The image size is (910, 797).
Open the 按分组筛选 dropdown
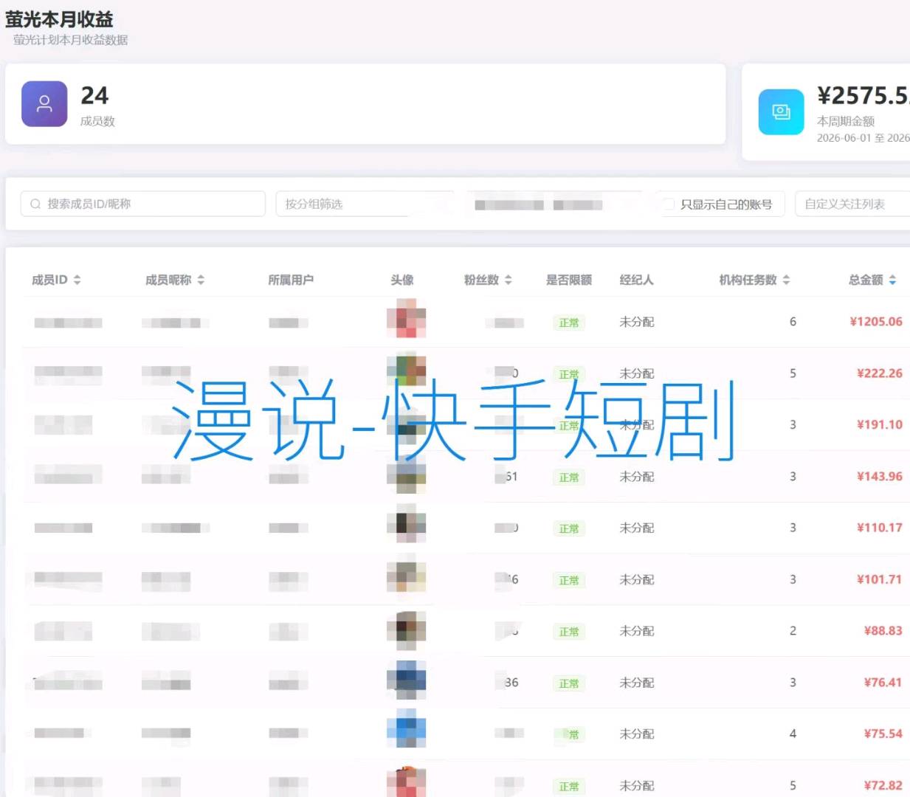pos(365,204)
